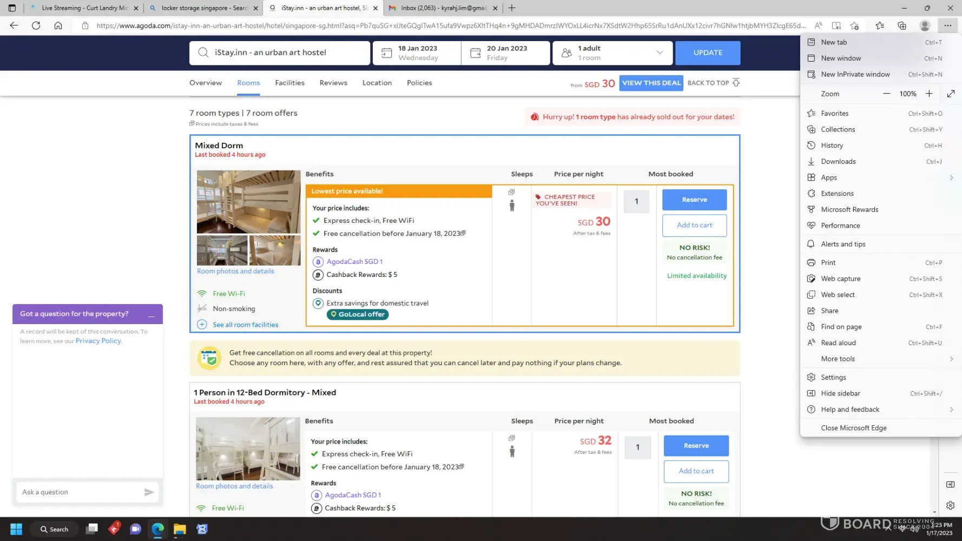962x541 pixels.
Task: Switch to the Gmail Inbox tab
Action: click(443, 8)
